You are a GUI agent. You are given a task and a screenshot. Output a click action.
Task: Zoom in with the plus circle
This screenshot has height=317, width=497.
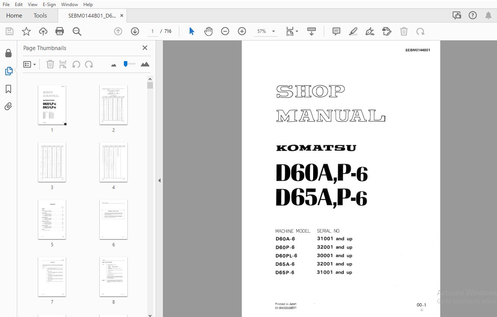[x=242, y=31]
